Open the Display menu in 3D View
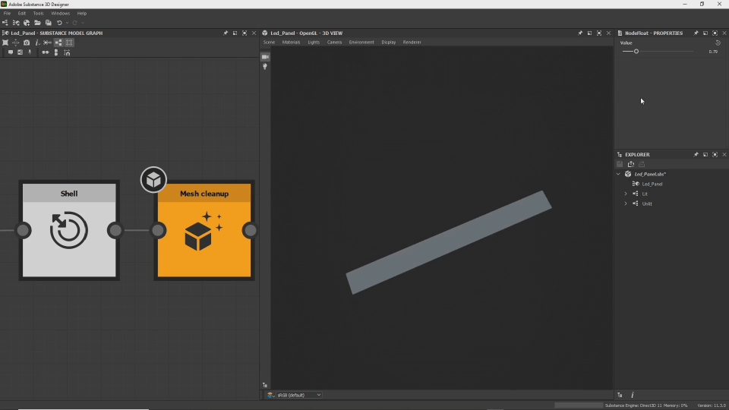The image size is (729, 410). (389, 43)
